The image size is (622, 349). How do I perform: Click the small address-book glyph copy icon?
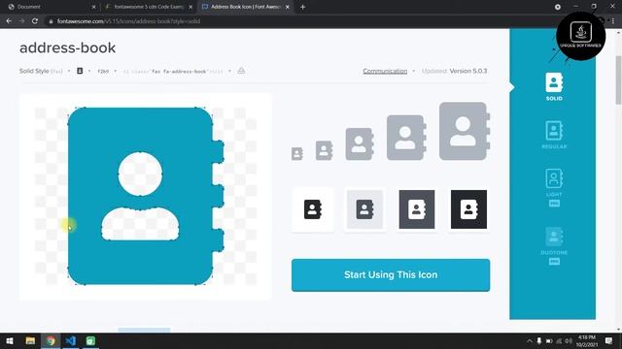80,71
